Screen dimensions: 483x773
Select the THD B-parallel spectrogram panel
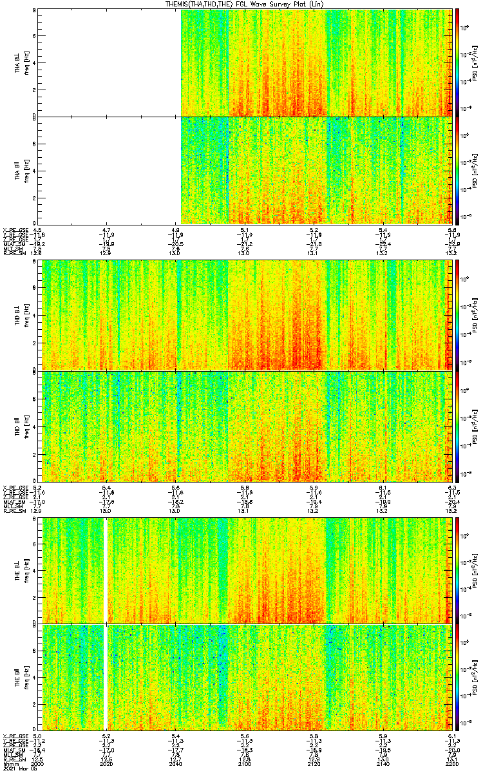pyautogui.click(x=245, y=426)
